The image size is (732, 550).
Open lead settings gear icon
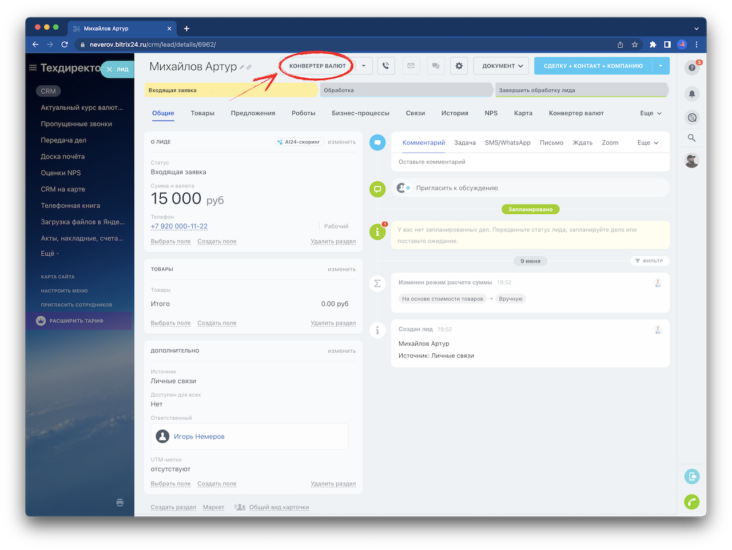coord(459,66)
